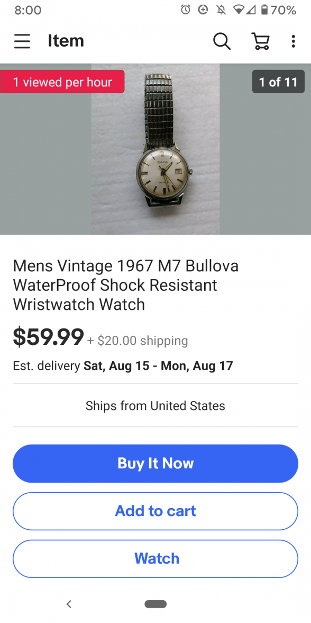Open the shopping cart

[261, 41]
